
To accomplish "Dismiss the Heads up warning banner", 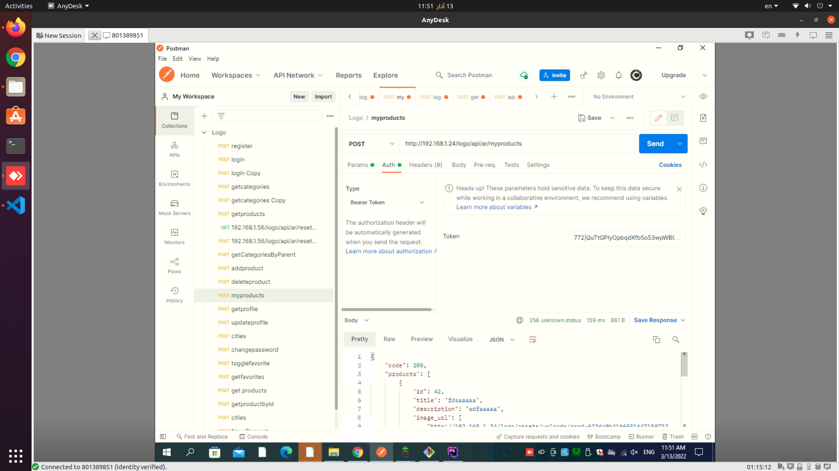I will [x=679, y=189].
